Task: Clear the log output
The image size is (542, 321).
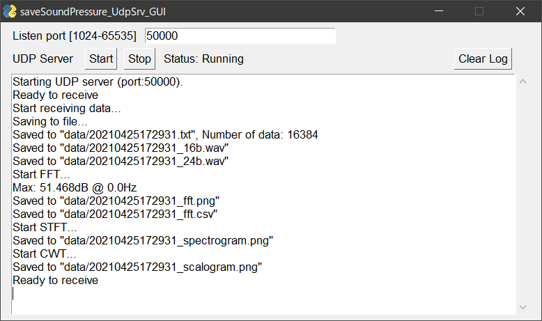Action: click(x=483, y=59)
